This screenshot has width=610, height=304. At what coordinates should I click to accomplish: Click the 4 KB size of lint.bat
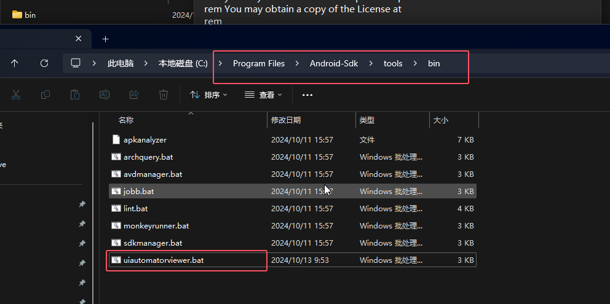[x=465, y=208]
